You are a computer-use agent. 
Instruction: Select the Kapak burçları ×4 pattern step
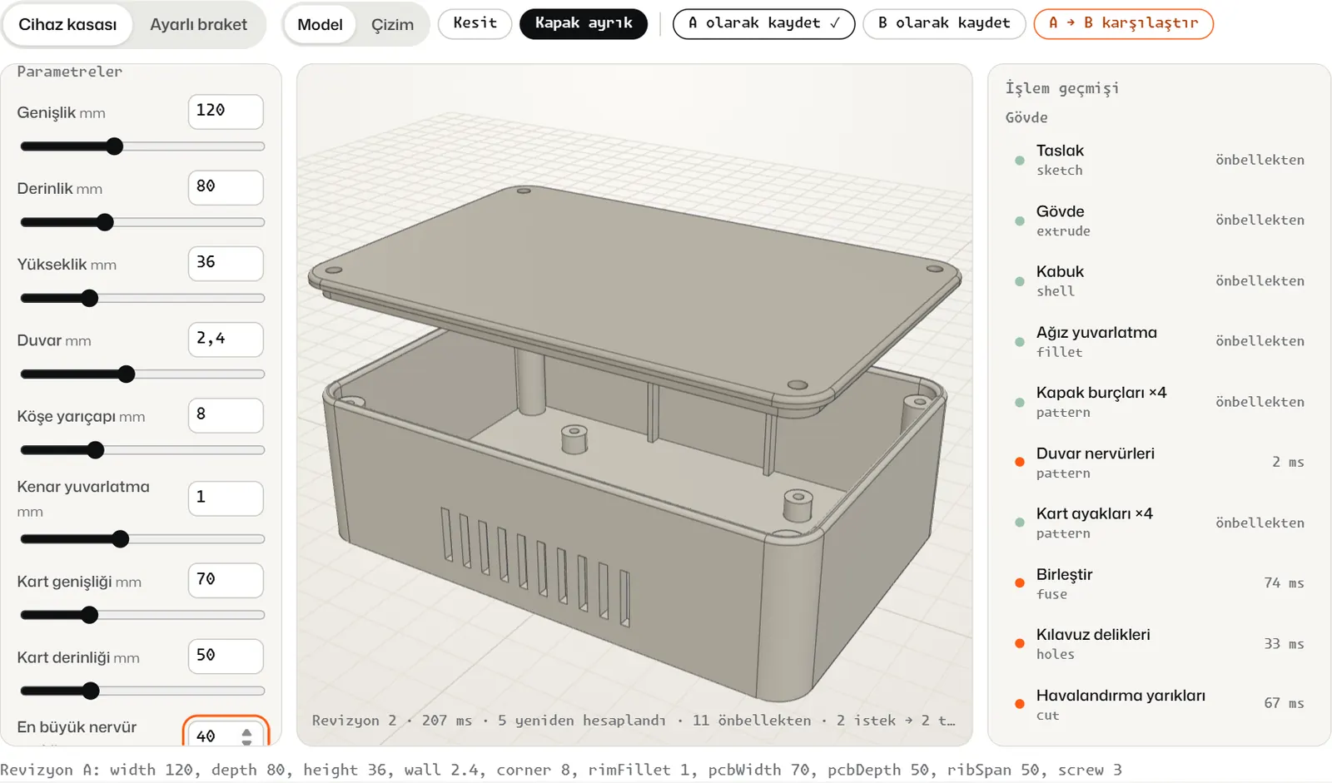pos(1159,402)
